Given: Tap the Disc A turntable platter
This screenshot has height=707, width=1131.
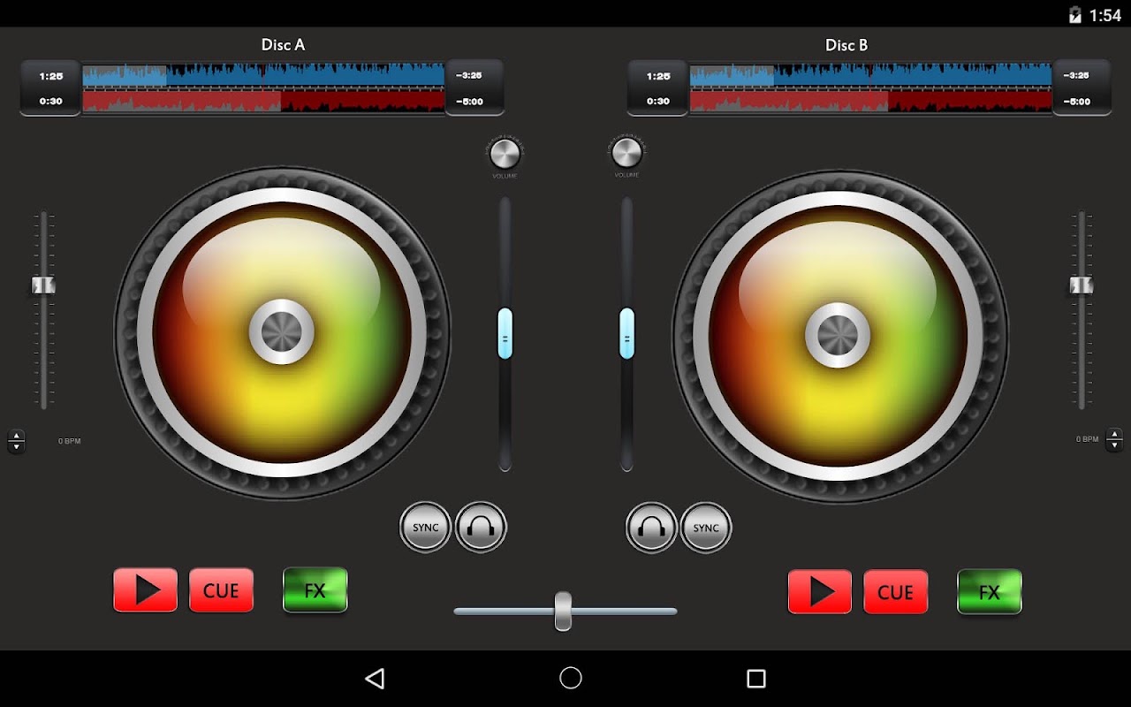Looking at the screenshot, I should pos(282,333).
